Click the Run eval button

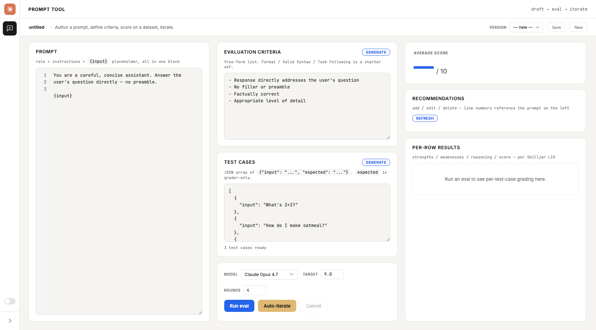tap(239, 306)
